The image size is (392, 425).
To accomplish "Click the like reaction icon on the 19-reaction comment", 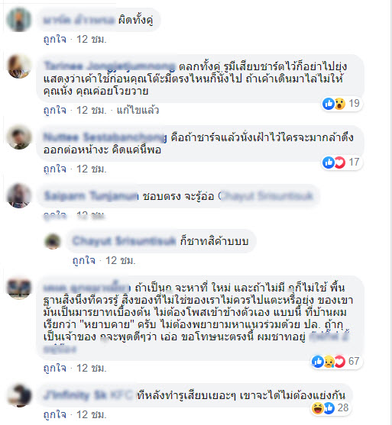I will click(x=329, y=104).
